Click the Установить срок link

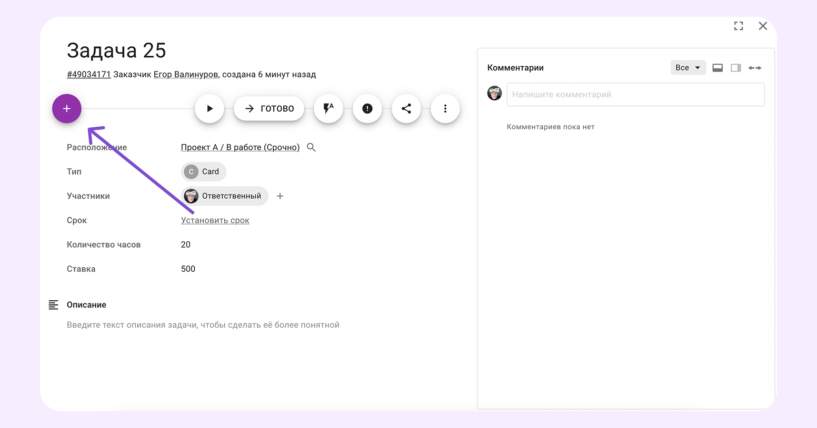(215, 220)
